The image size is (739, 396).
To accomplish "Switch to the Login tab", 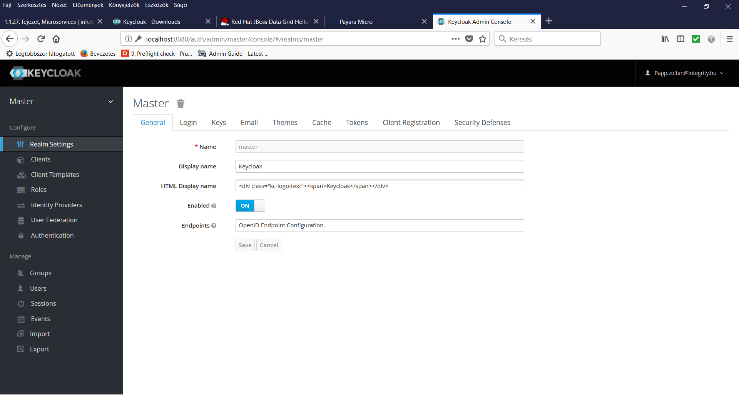I will pyautogui.click(x=188, y=123).
